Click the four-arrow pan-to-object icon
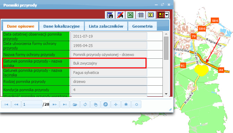Image resolution: width=233 pixels, height=133 pixels. [x=116, y=104]
